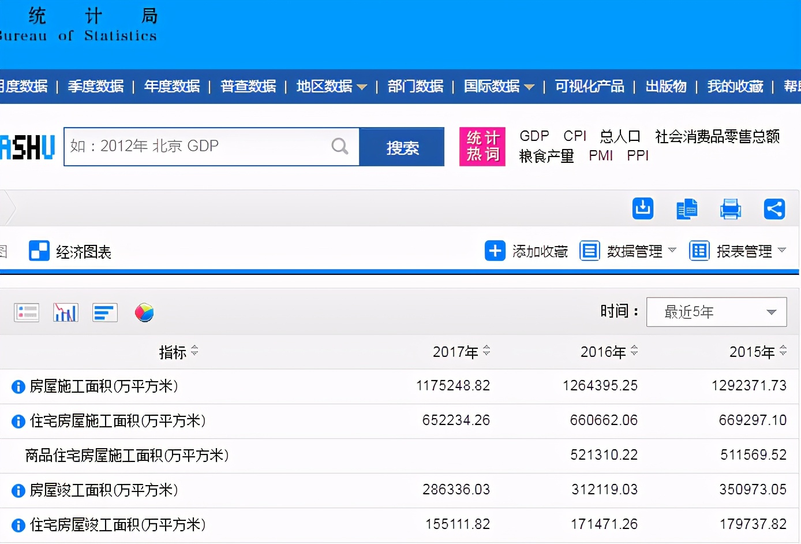The width and height of the screenshot is (801, 544).
Task: Open the 最近5年 time dropdown
Action: [x=716, y=311]
